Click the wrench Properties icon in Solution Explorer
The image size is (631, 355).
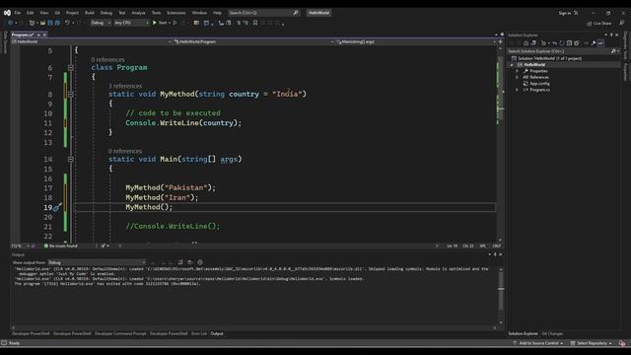click(x=594, y=43)
